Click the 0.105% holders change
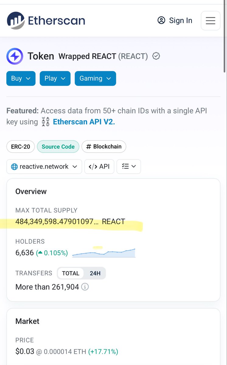The image size is (227, 365). click(x=52, y=253)
